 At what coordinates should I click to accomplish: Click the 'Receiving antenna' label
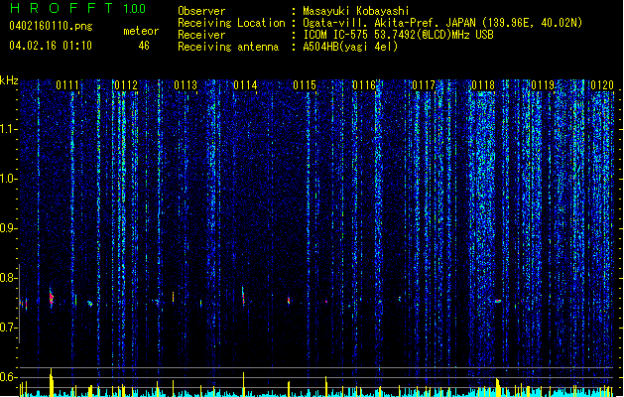point(228,47)
